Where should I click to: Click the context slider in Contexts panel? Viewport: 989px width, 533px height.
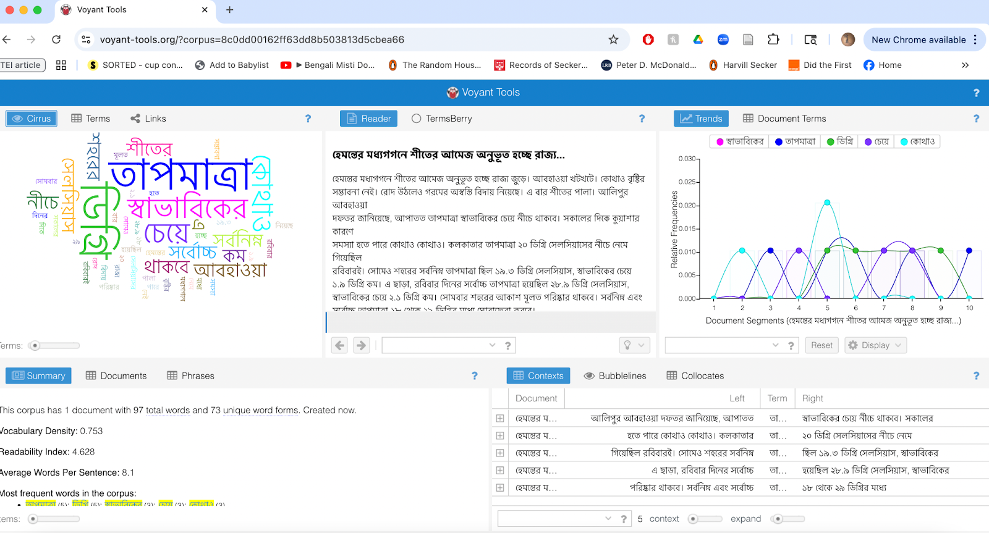click(704, 519)
